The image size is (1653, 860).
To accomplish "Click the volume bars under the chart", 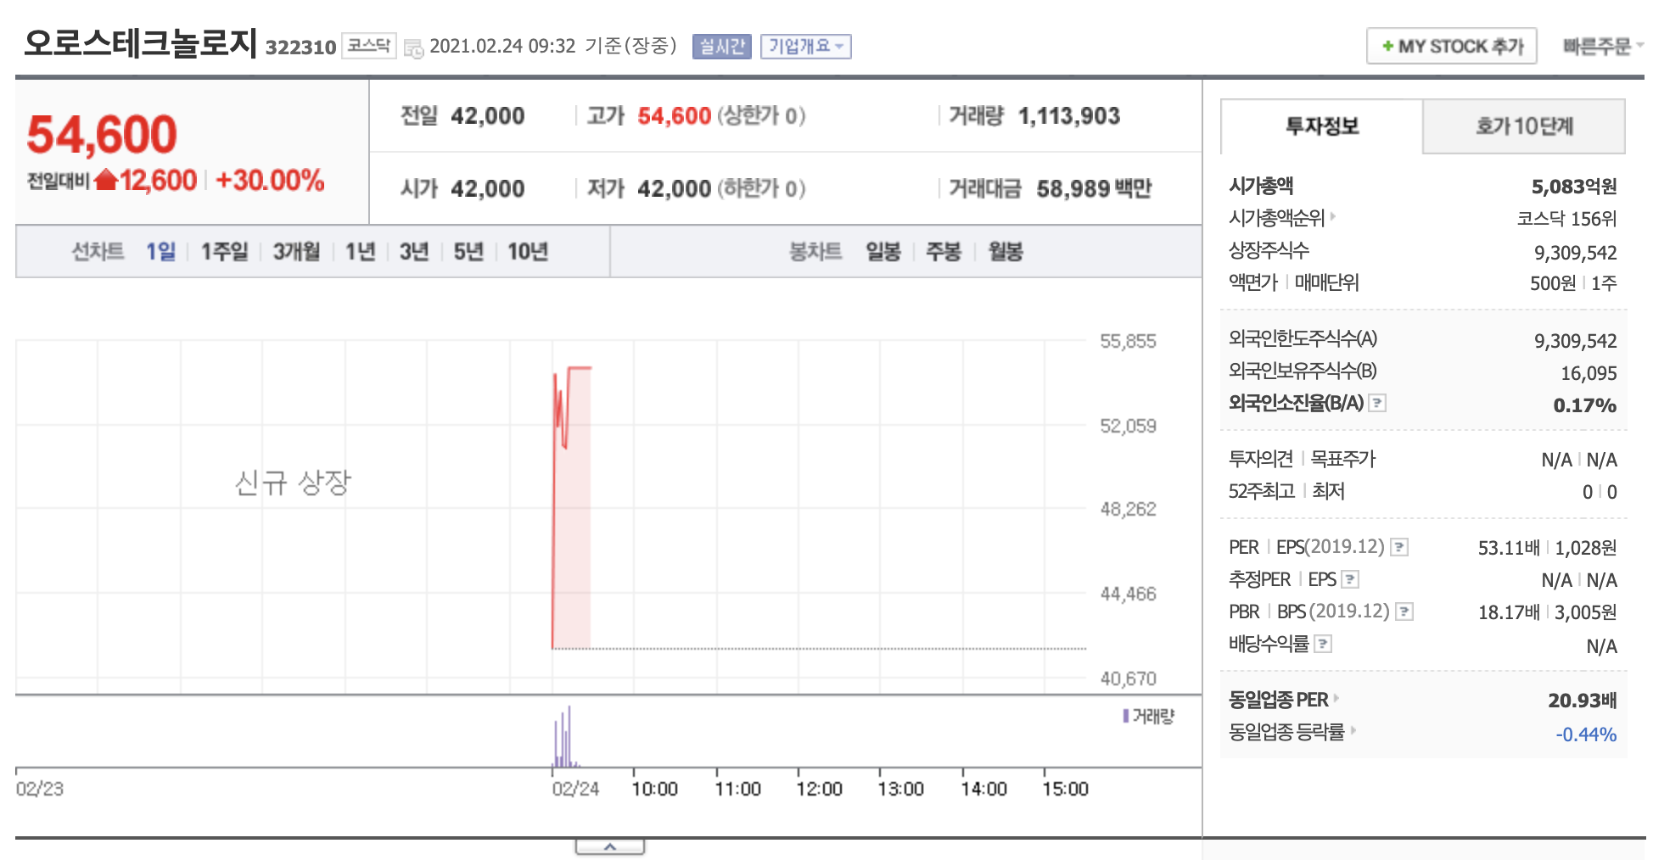I will point(565,738).
